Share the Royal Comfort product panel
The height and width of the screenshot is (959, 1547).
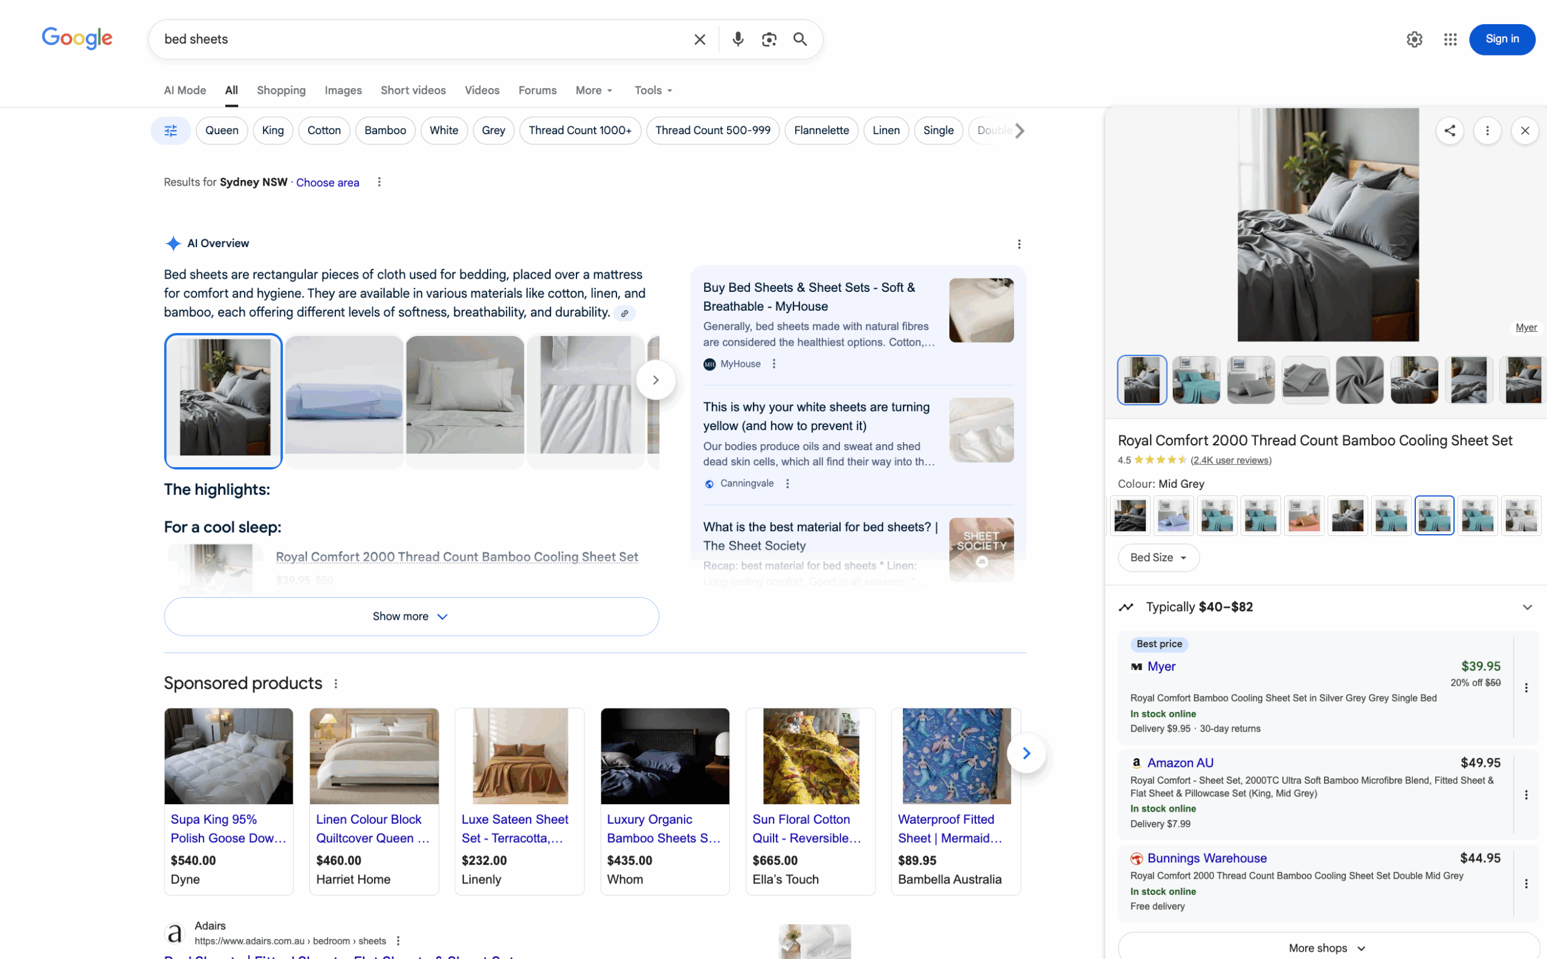pyautogui.click(x=1450, y=130)
